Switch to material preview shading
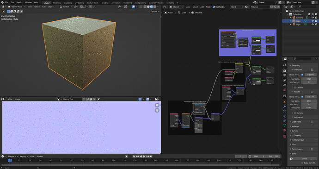Viewport: 319px width, 169px height. click(151, 7)
